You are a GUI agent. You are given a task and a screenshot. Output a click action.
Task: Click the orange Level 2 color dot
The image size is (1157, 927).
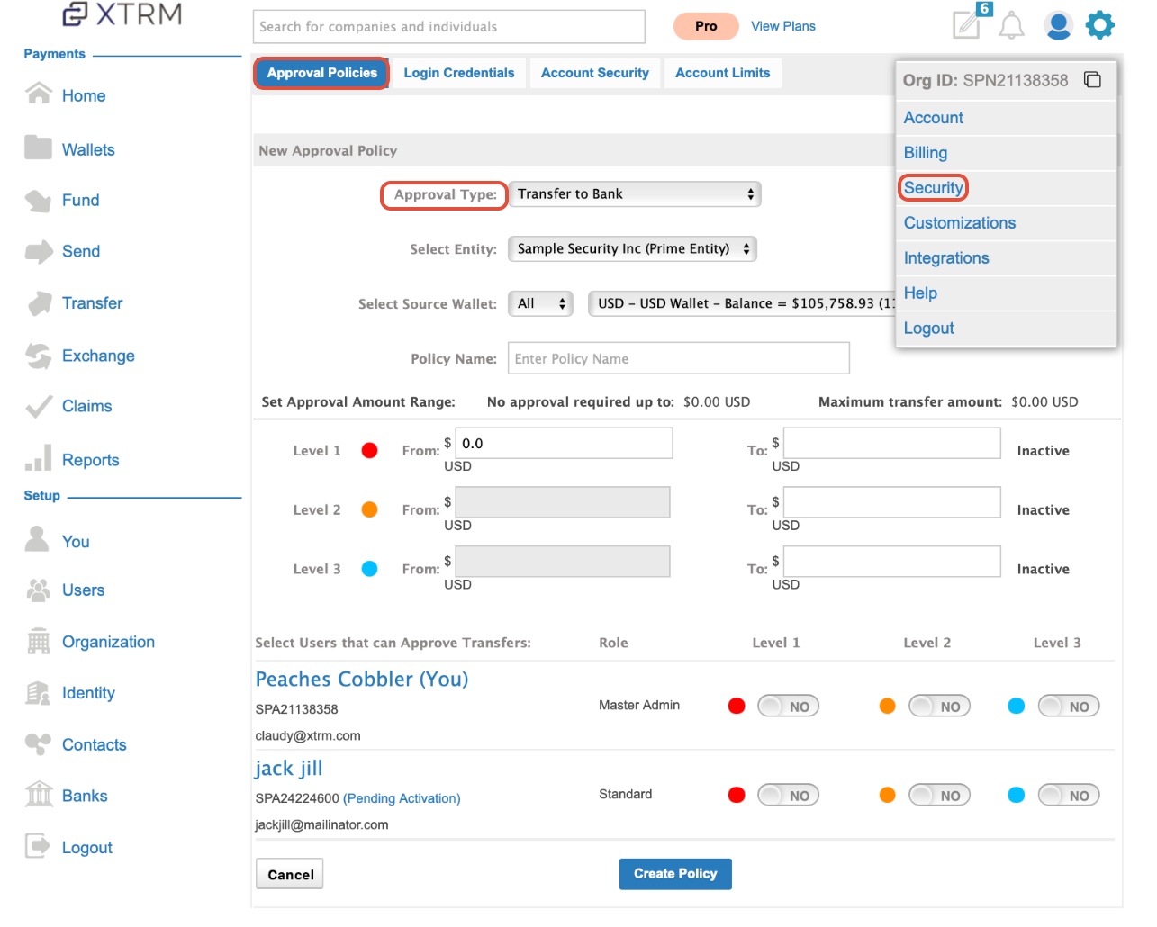369,509
